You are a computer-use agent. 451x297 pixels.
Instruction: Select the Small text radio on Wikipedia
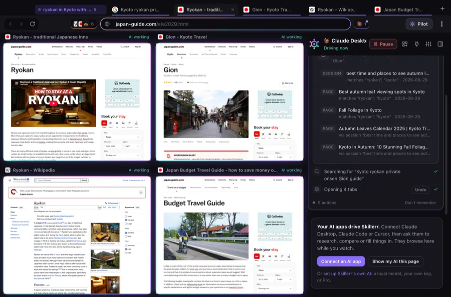126,216
